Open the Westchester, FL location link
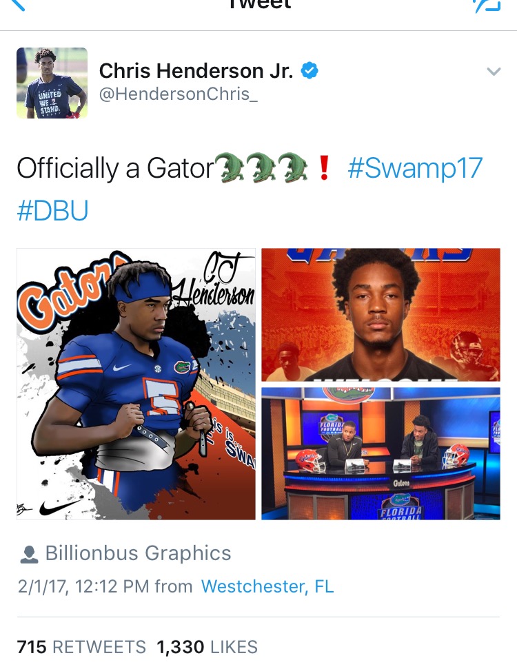Image resolution: width=517 pixels, height=669 pixels. click(x=267, y=586)
